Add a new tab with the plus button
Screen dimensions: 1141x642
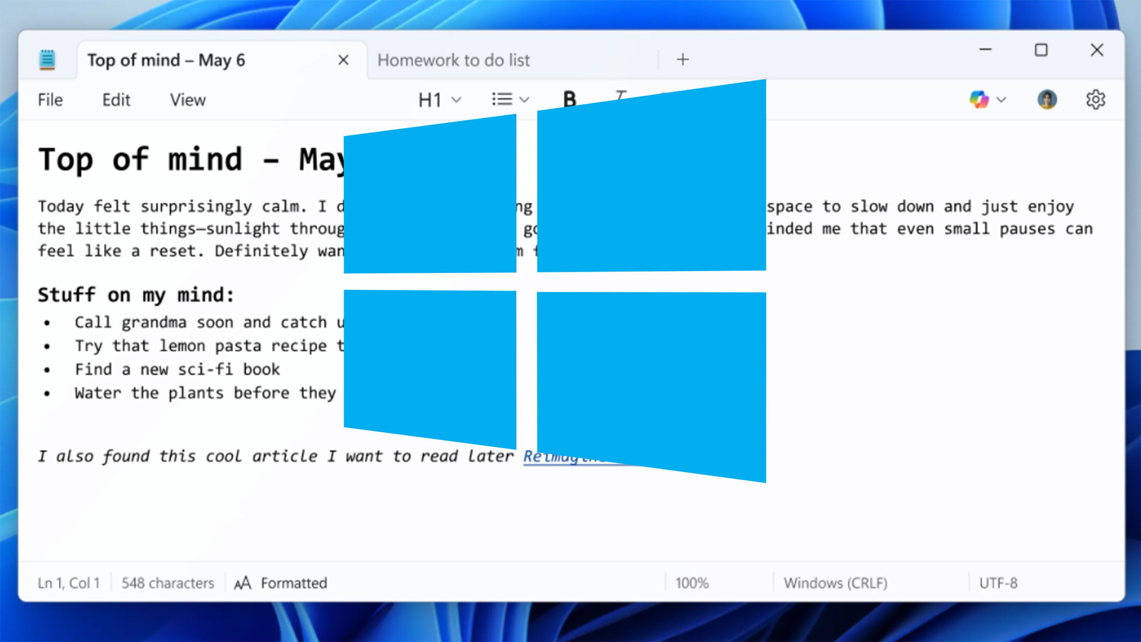coord(683,59)
